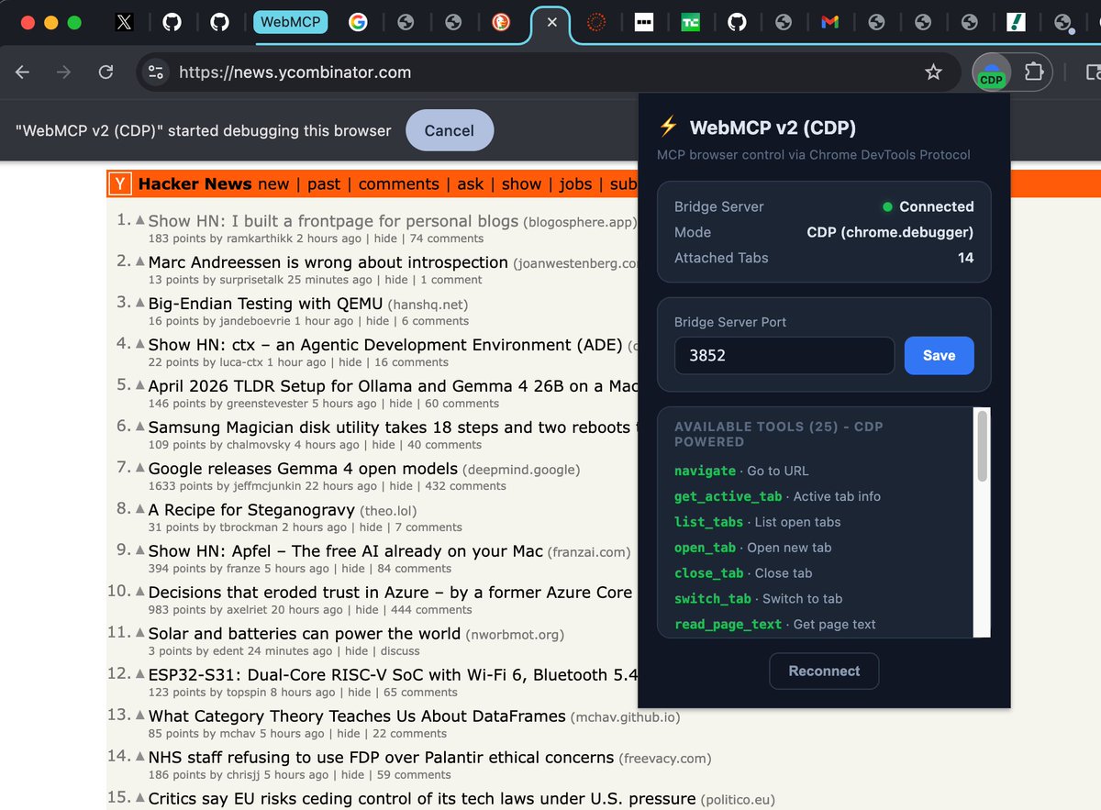Switch to the TechCrunch tab
The height and width of the screenshot is (810, 1101).
[690, 22]
